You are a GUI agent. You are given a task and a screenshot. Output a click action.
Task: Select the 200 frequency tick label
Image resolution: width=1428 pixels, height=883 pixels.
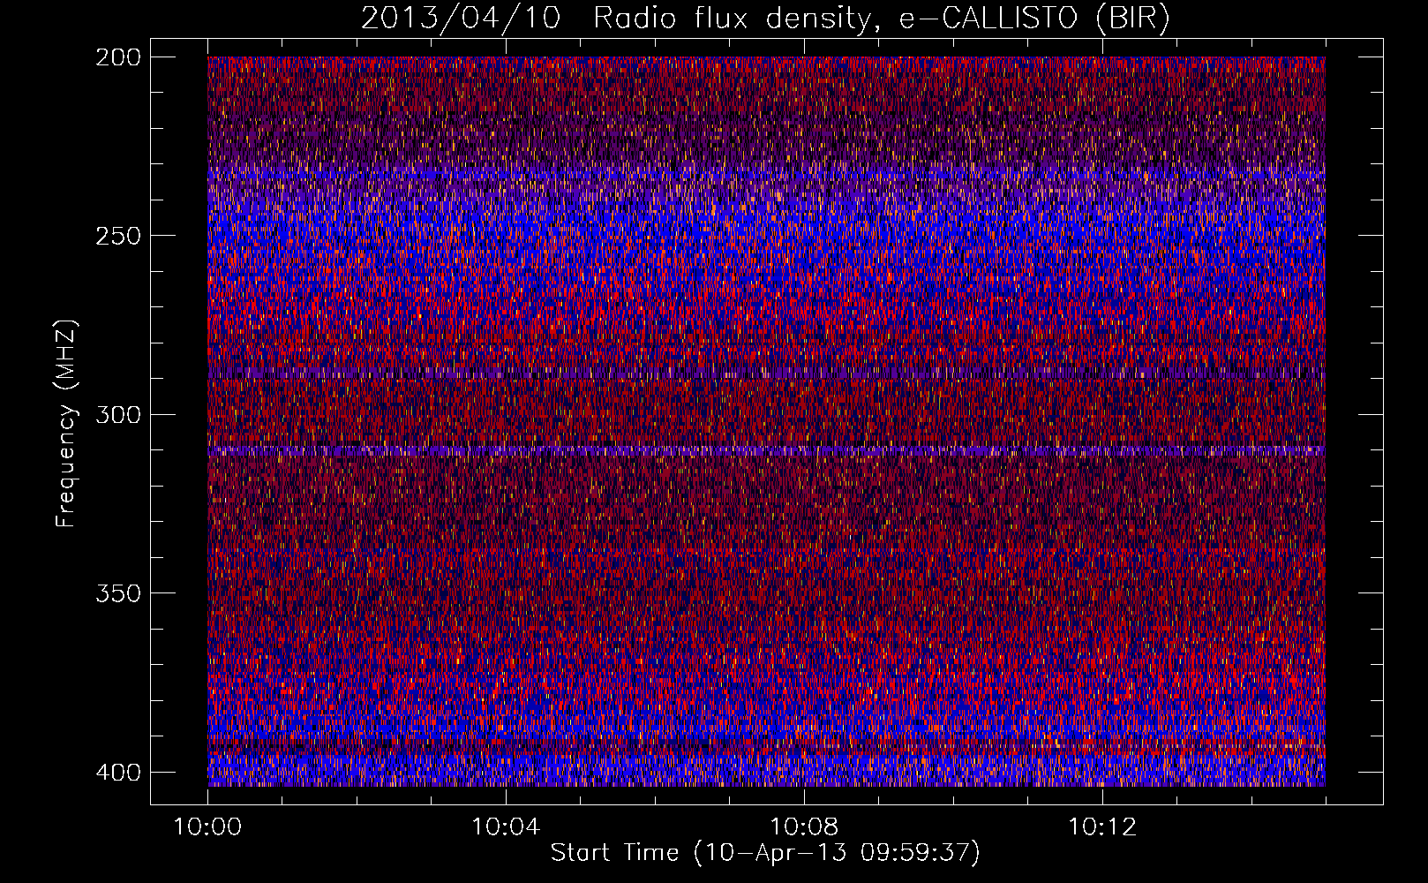tap(117, 57)
